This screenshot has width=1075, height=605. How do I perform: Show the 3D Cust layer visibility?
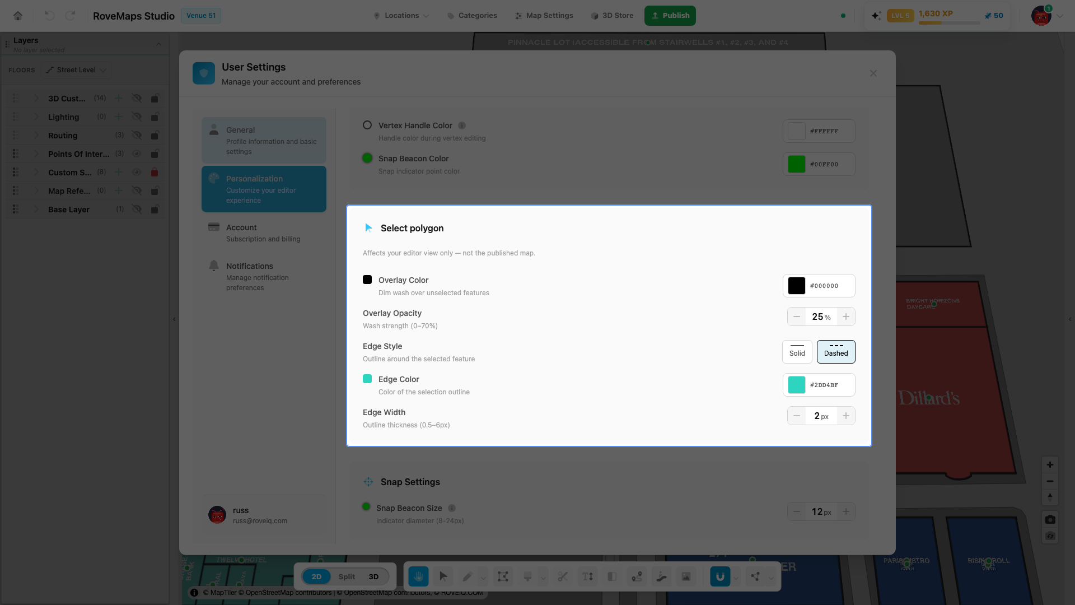pos(137,98)
